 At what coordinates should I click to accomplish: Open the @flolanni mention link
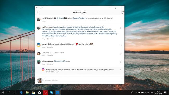(x=60, y=18)
